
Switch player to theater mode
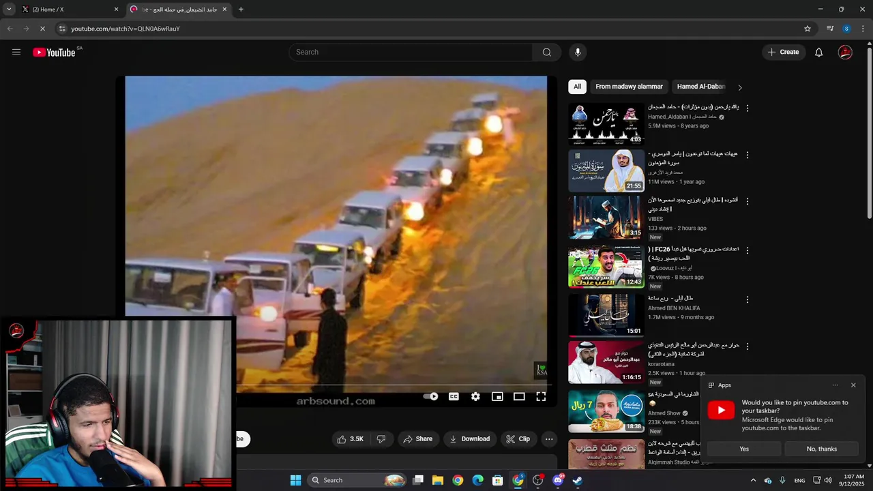(x=519, y=396)
